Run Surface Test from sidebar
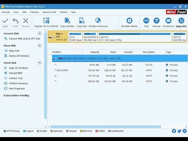This screenshot has height=141, width=188. 13,78
